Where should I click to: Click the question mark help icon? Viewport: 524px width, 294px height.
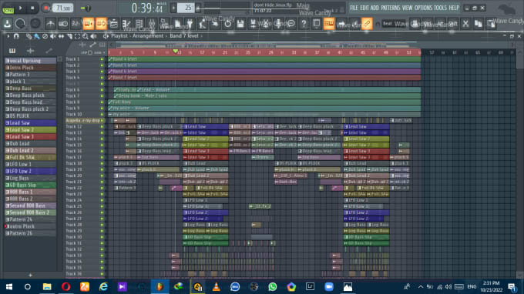tap(304, 24)
